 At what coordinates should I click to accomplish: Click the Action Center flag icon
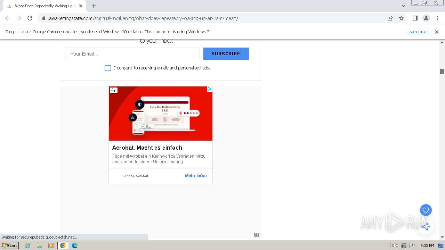412,245
